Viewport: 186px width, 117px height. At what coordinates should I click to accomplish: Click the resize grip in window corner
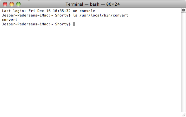pos(184,115)
